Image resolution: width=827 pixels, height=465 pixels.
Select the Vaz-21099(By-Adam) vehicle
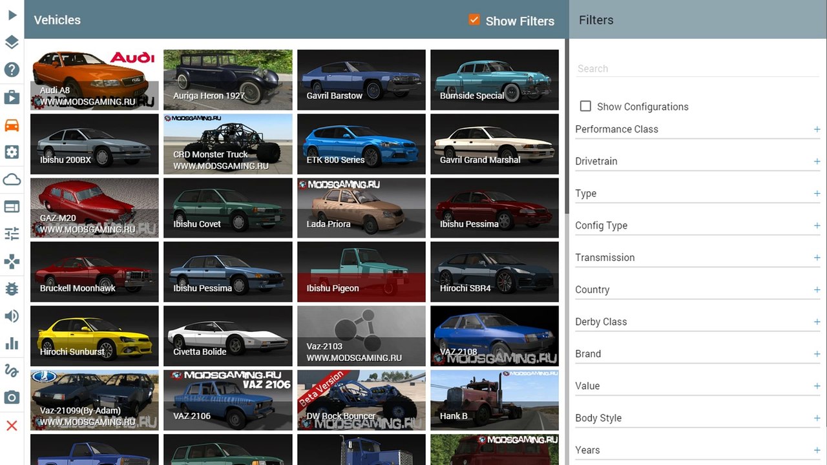pyautogui.click(x=94, y=400)
